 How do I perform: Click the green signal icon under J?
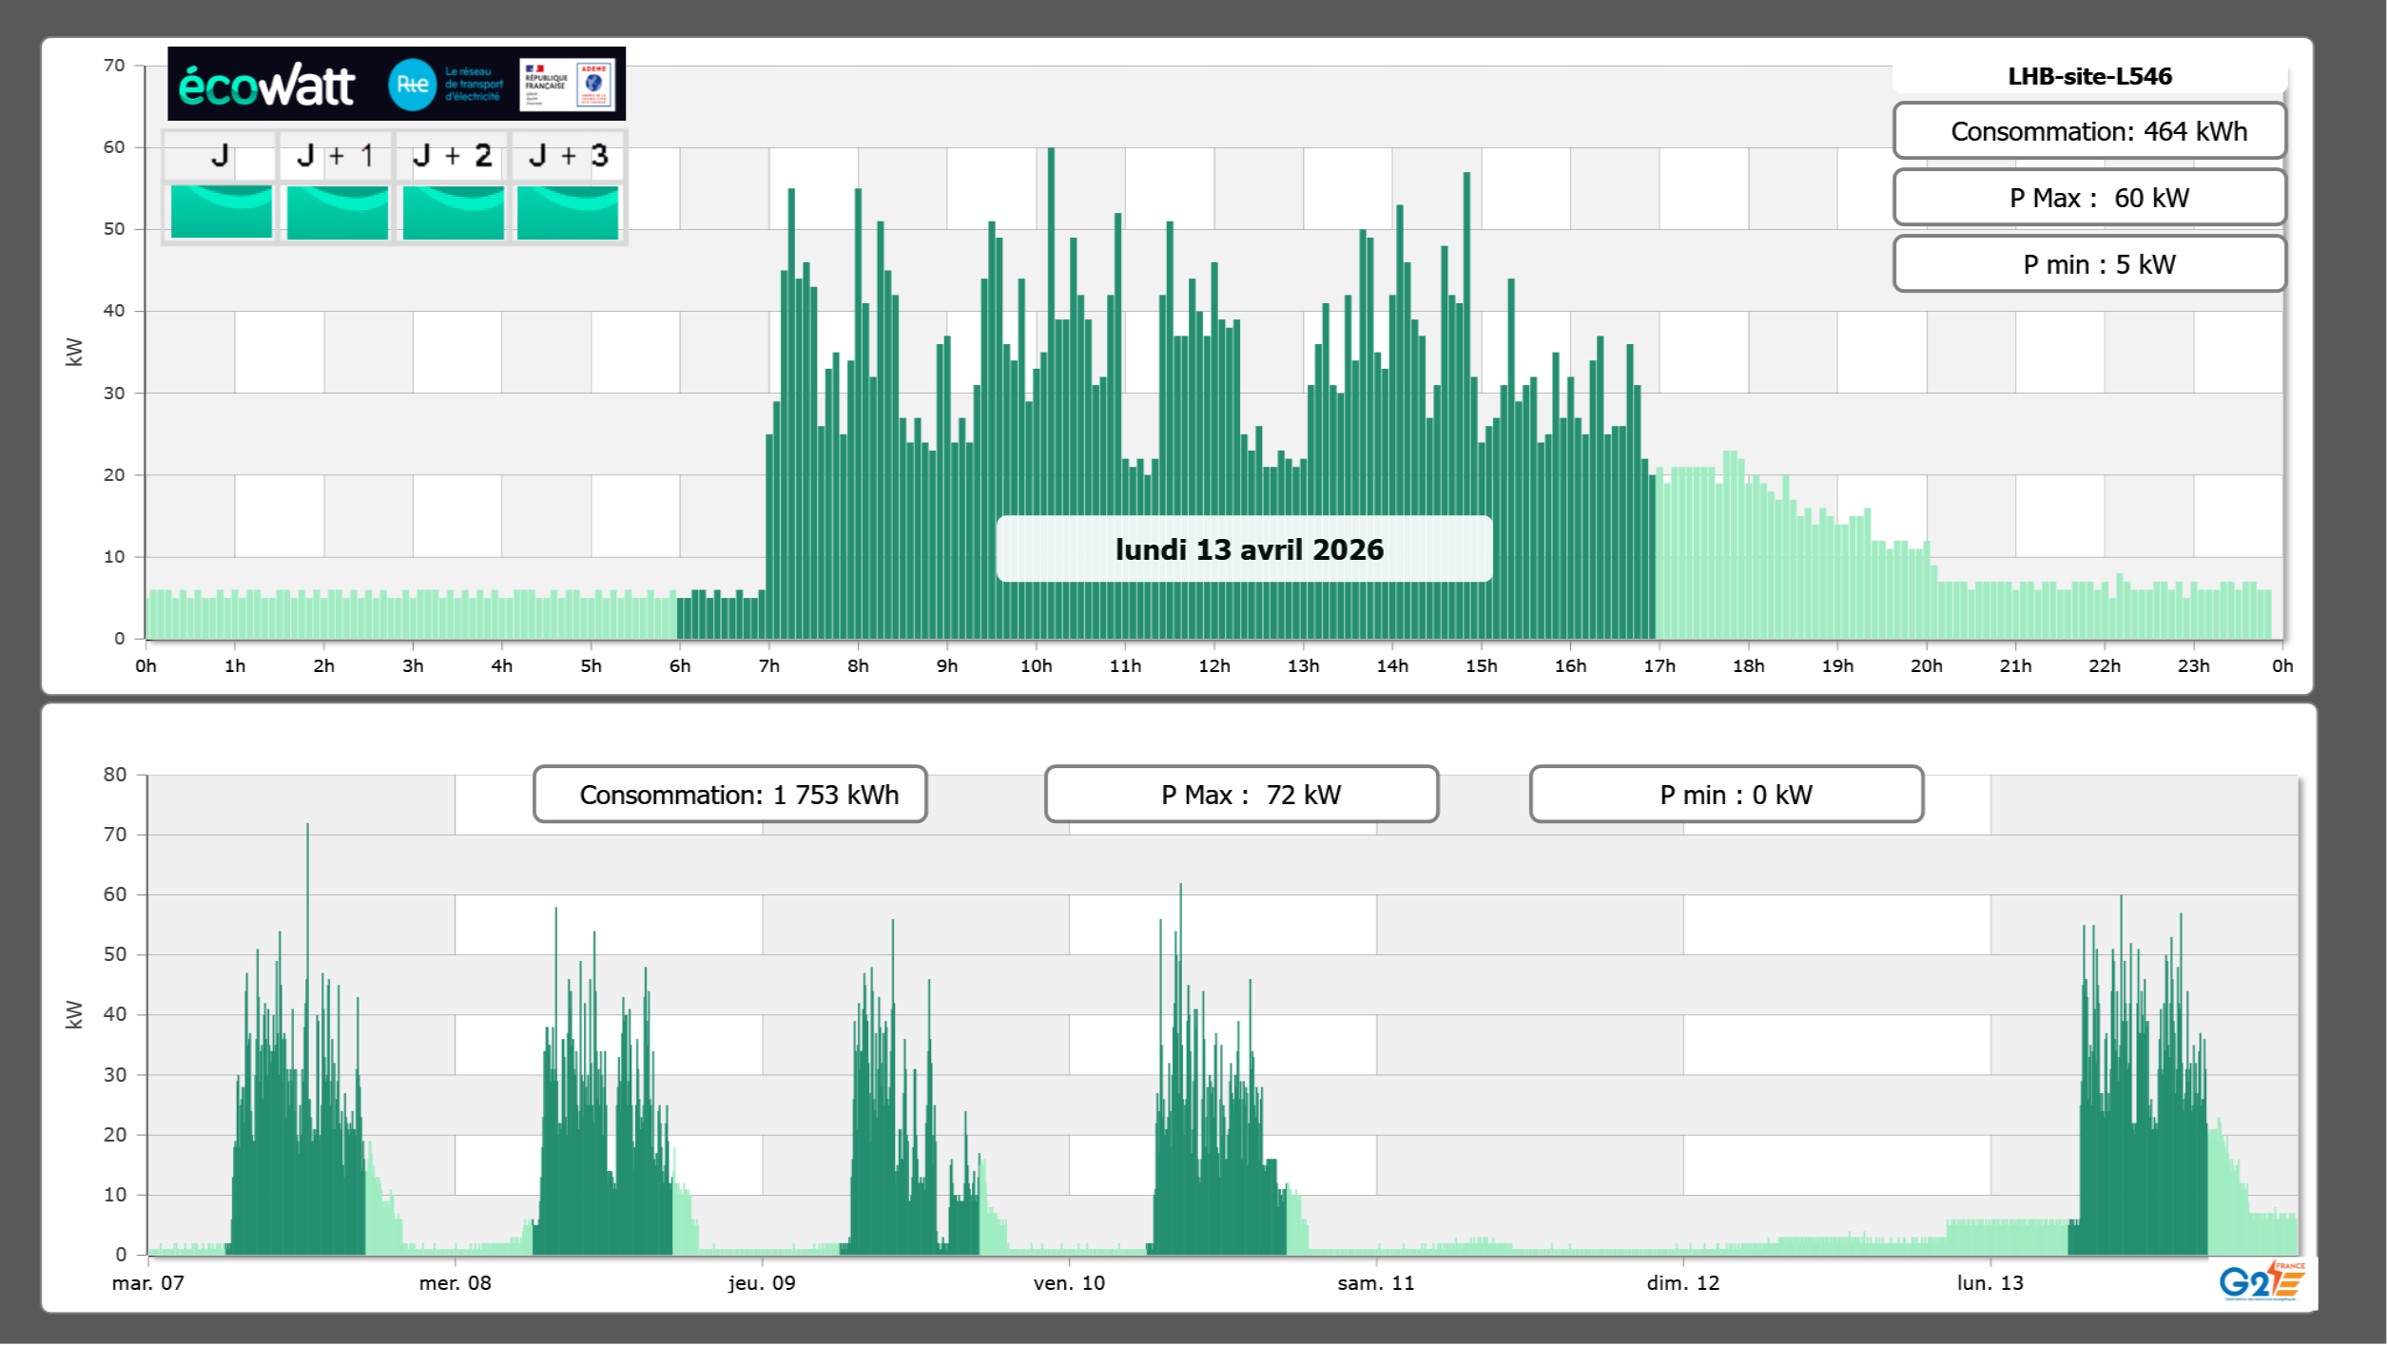tap(221, 212)
